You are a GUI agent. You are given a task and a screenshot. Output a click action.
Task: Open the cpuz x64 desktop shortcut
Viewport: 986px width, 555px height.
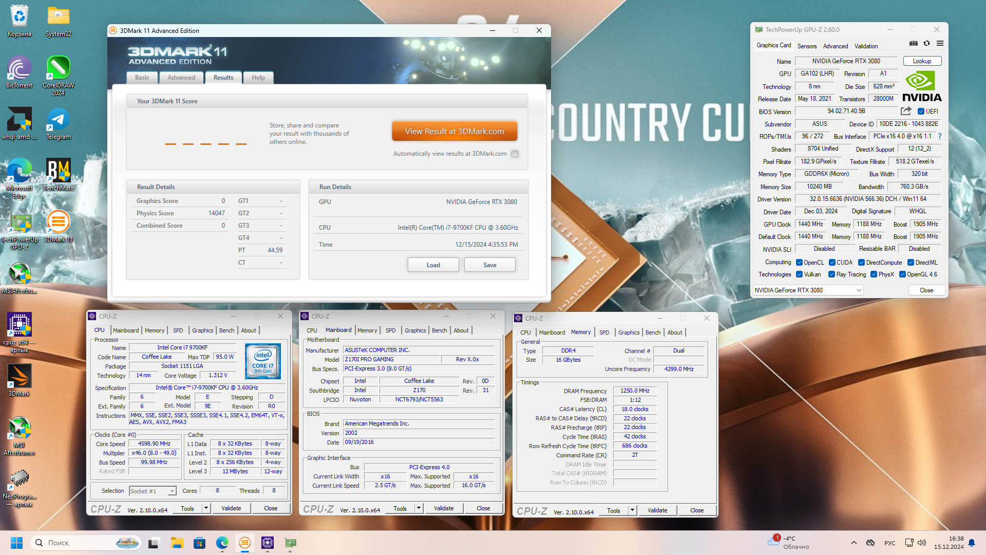[x=20, y=332]
